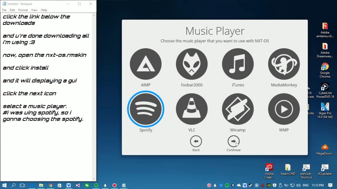Go Back with the left arrow button
Image resolution: width=337 pixels, height=189 pixels.
196,142
